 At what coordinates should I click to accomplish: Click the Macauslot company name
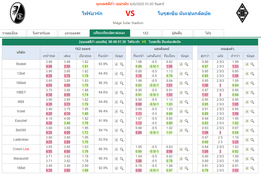(x=21, y=159)
